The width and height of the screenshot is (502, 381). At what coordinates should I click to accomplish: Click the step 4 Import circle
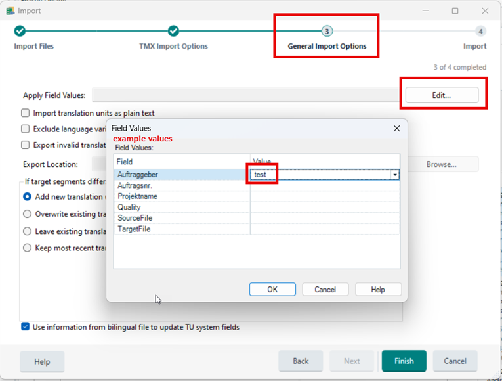480,31
